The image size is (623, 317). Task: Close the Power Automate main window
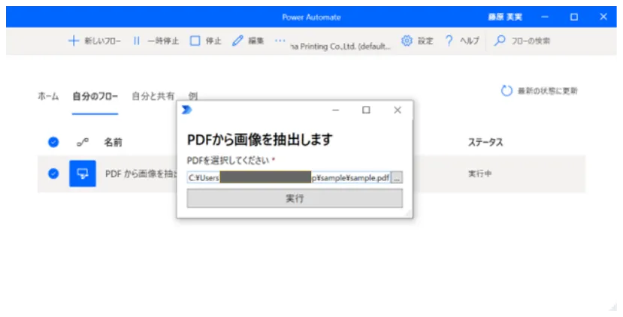pos(603,17)
